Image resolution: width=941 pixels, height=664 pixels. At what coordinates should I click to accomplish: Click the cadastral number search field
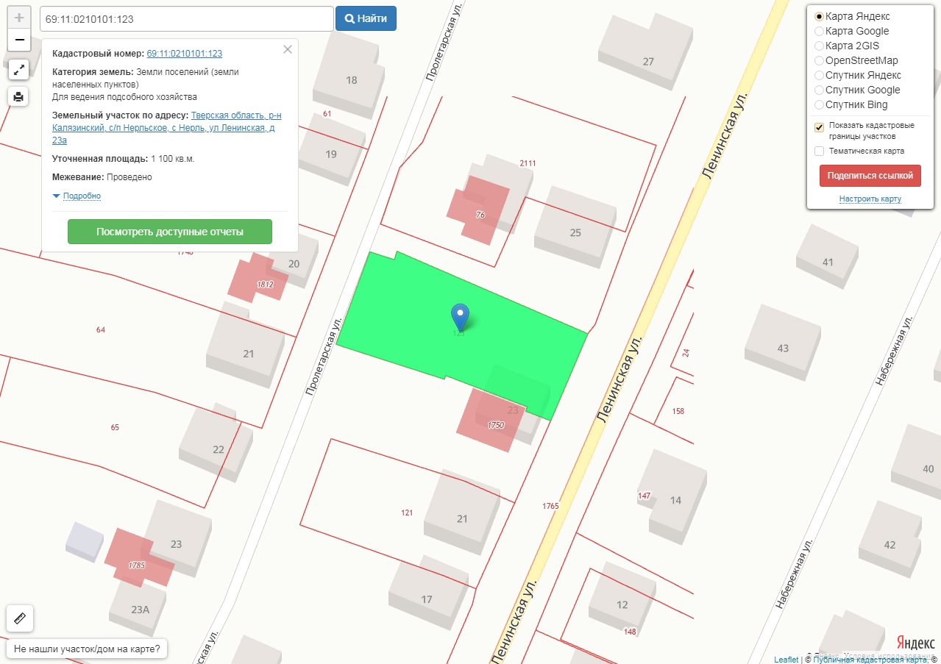pos(187,18)
